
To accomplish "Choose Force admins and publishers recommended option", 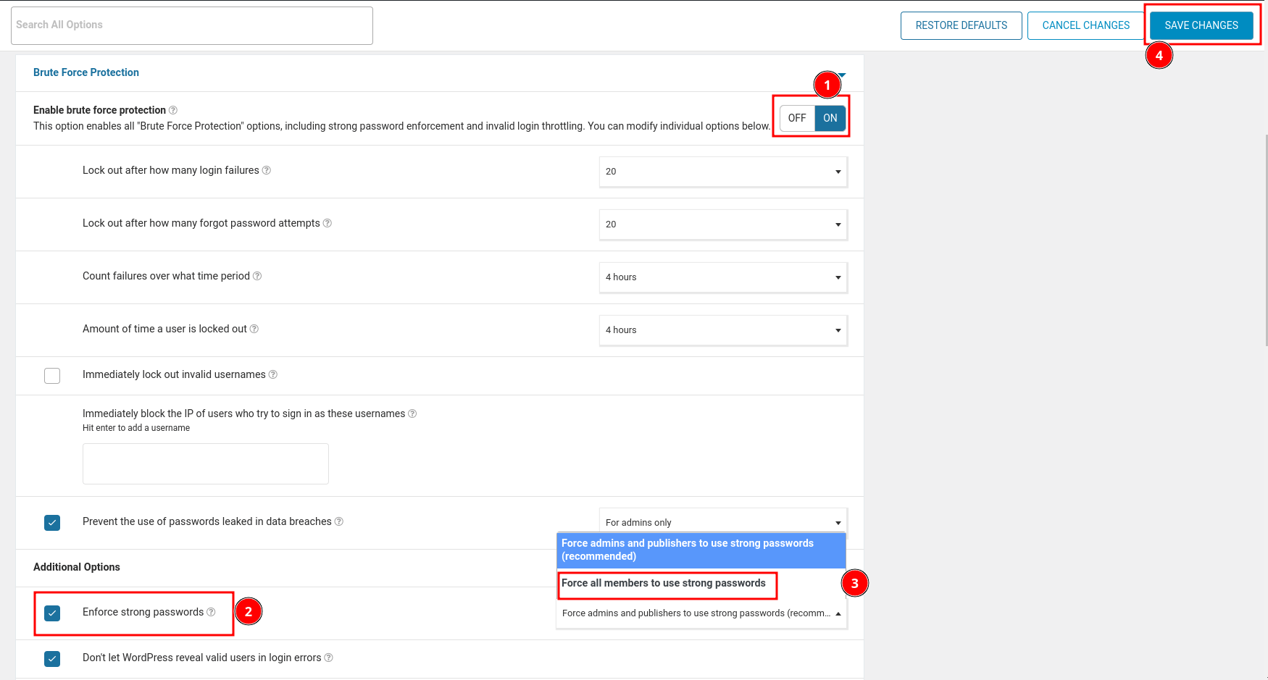I will point(700,550).
